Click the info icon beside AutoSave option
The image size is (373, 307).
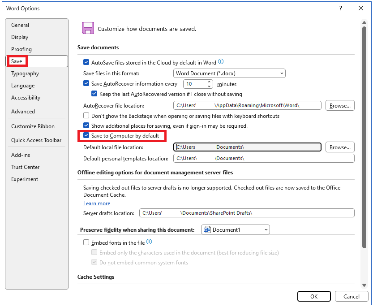(220, 62)
